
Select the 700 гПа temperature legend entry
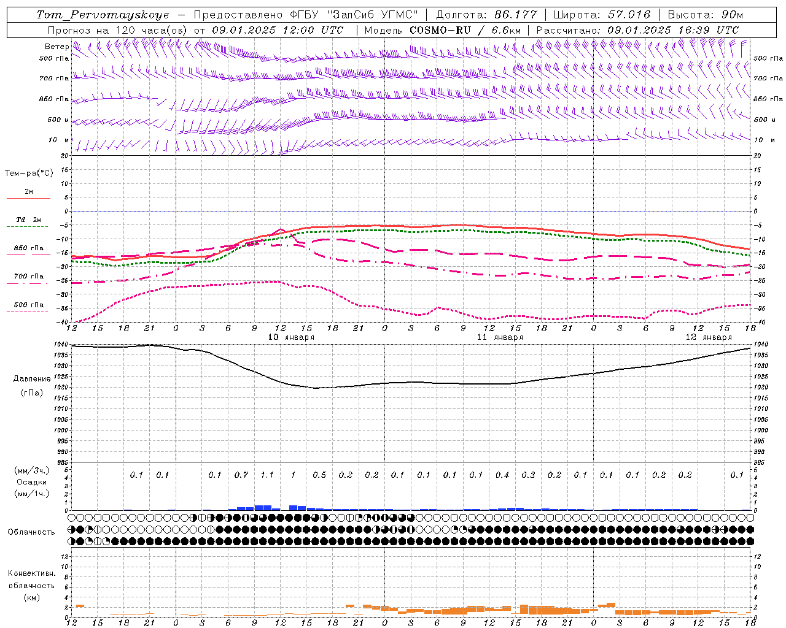(x=29, y=277)
